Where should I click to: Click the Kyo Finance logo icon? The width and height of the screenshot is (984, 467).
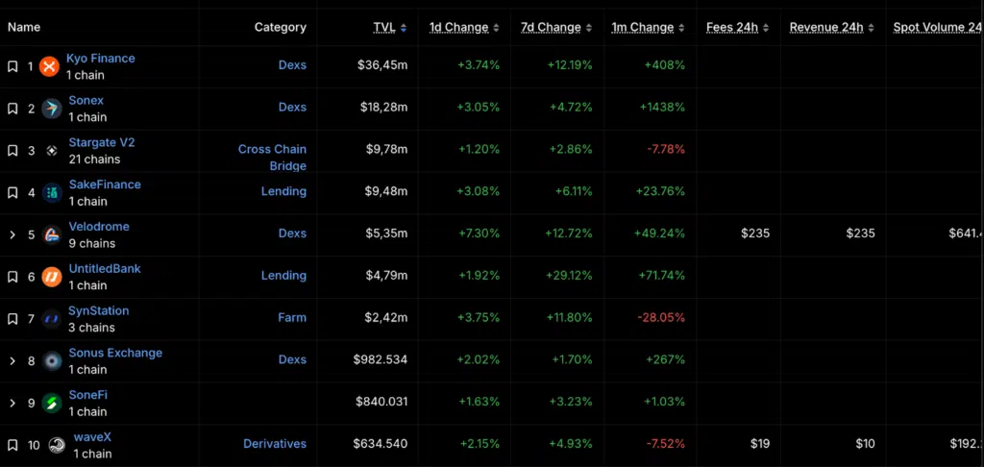(x=50, y=66)
